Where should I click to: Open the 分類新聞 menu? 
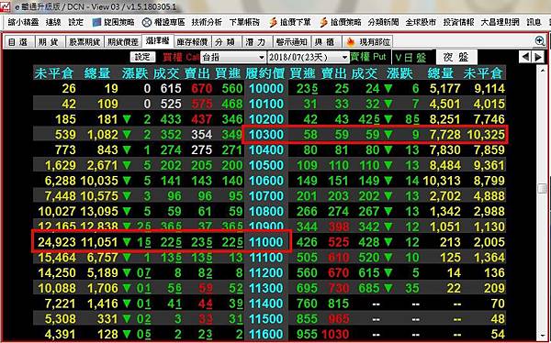point(383,22)
